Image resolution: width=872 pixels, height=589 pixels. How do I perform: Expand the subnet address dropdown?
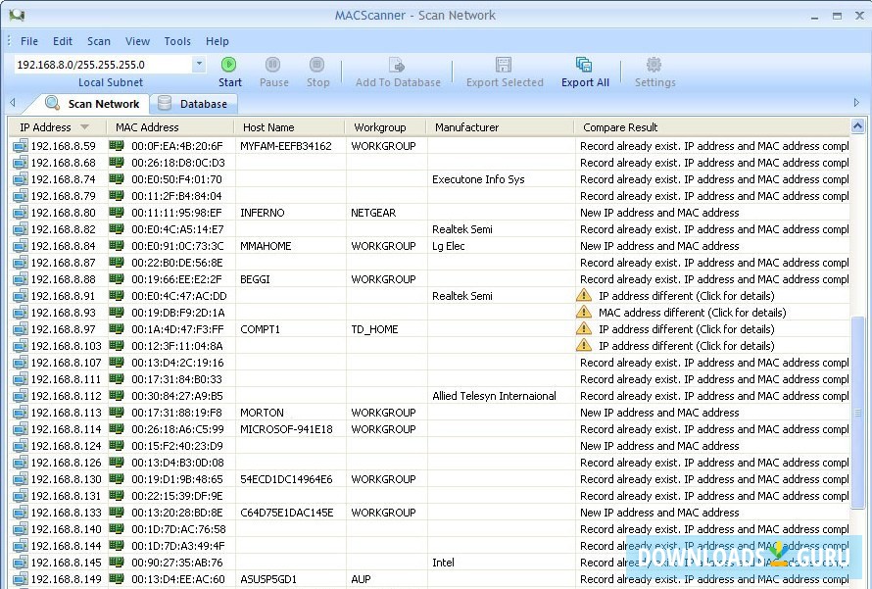coord(199,64)
